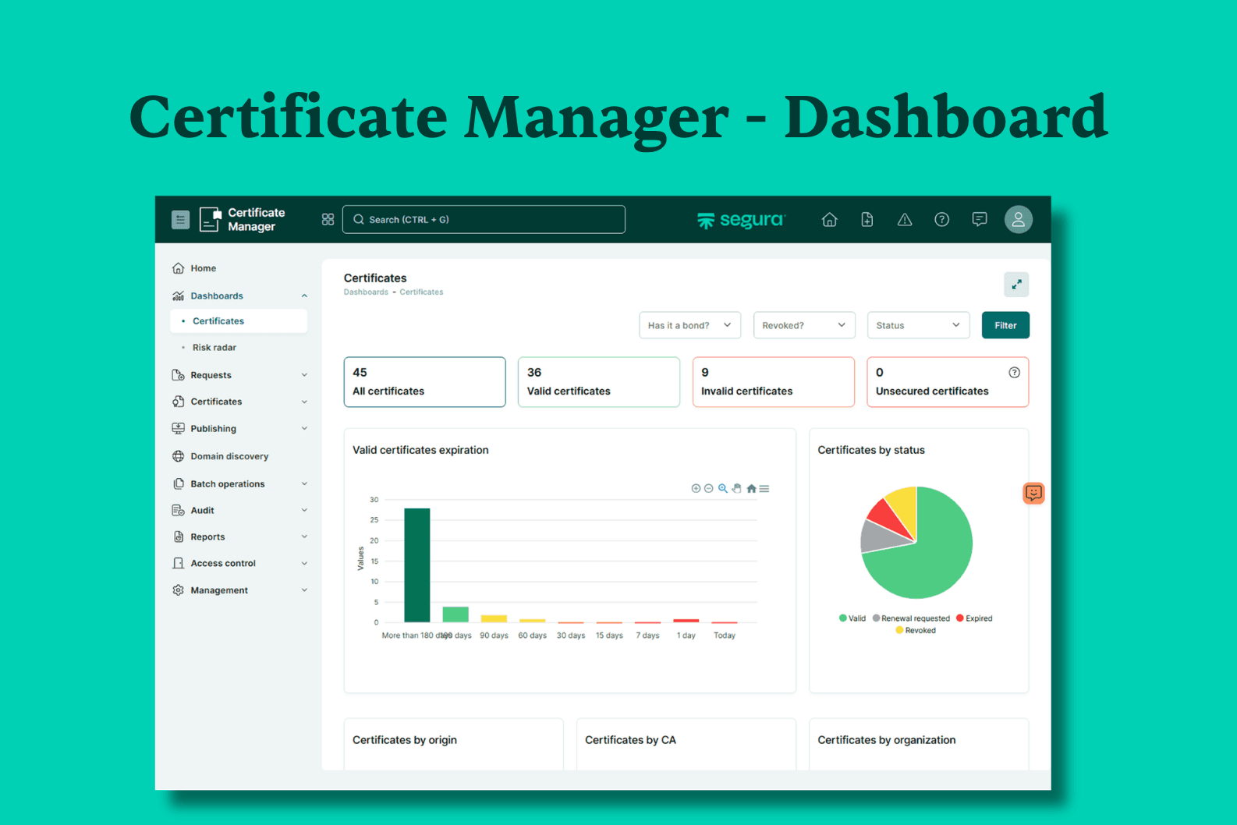Click the 'Certificates by origin' heading
The image size is (1237, 825).
tap(405, 740)
